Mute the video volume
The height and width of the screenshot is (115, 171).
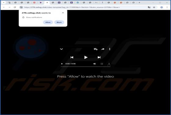click(x=95, y=64)
